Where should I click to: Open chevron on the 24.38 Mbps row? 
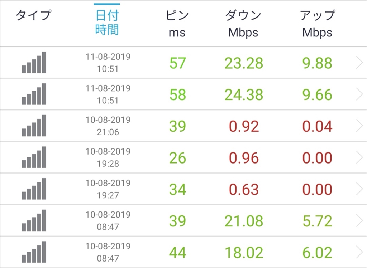pos(359,95)
